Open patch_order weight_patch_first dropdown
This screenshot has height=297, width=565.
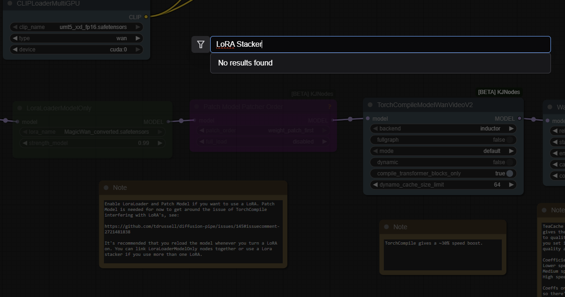(x=263, y=130)
